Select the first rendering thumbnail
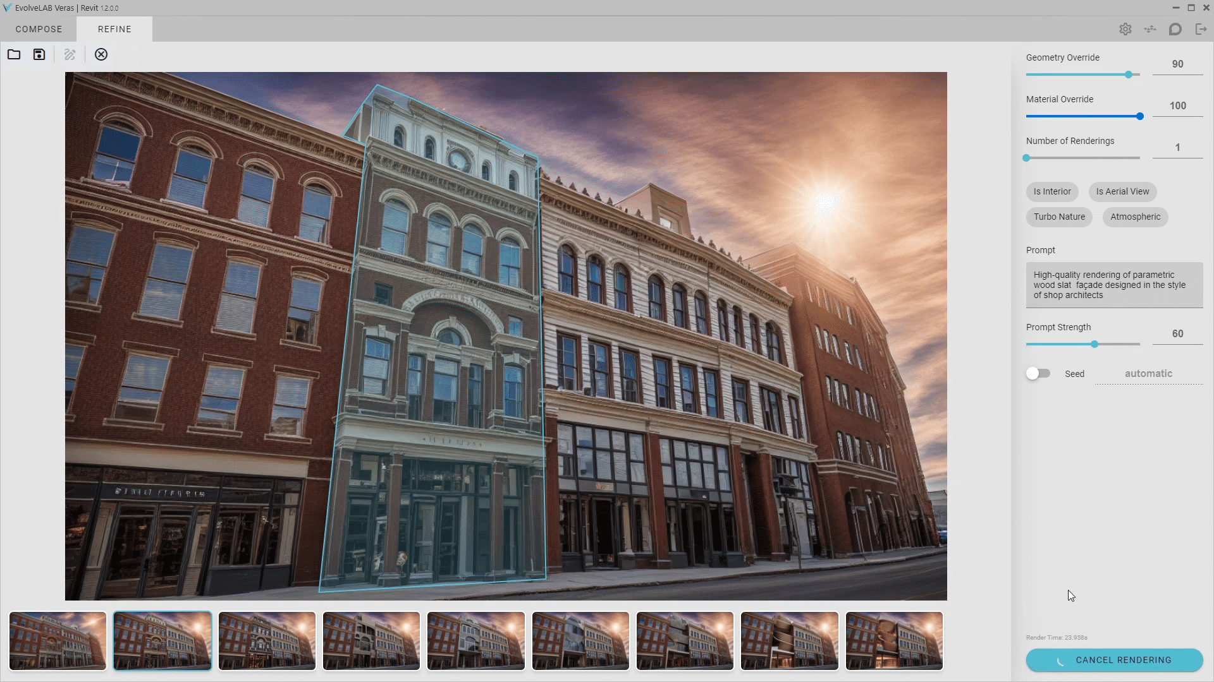This screenshot has height=682, width=1214. [x=58, y=640]
